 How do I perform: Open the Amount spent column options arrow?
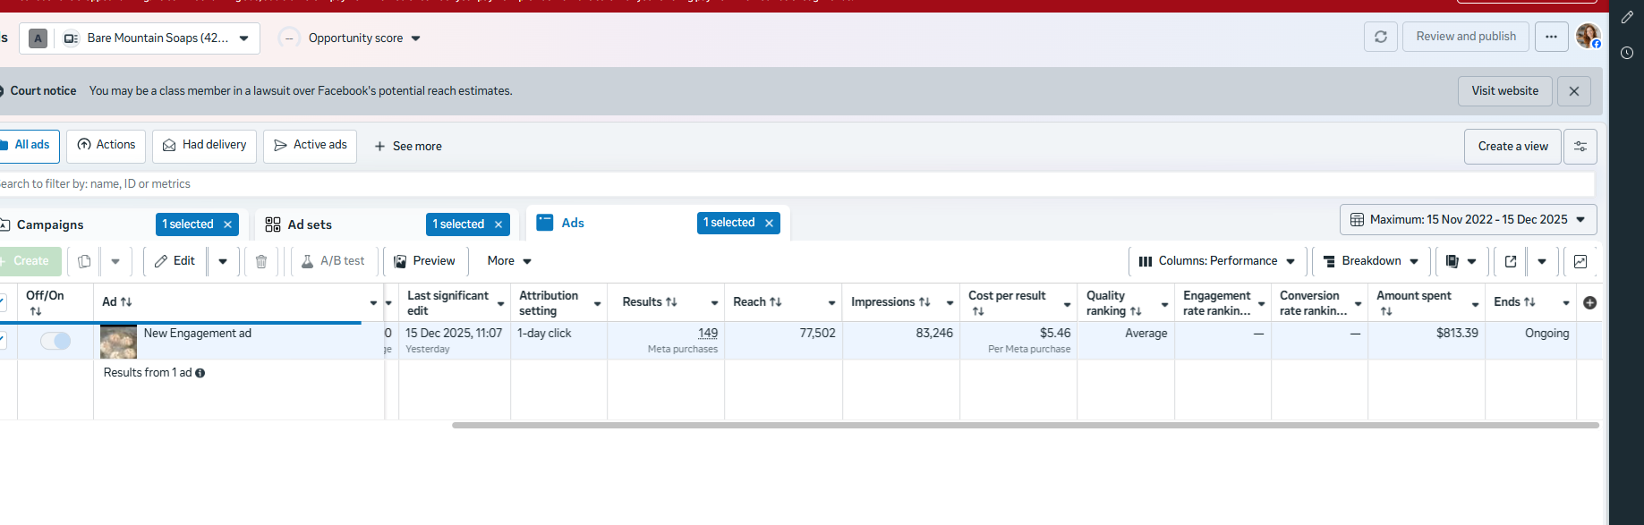[x=1475, y=305]
